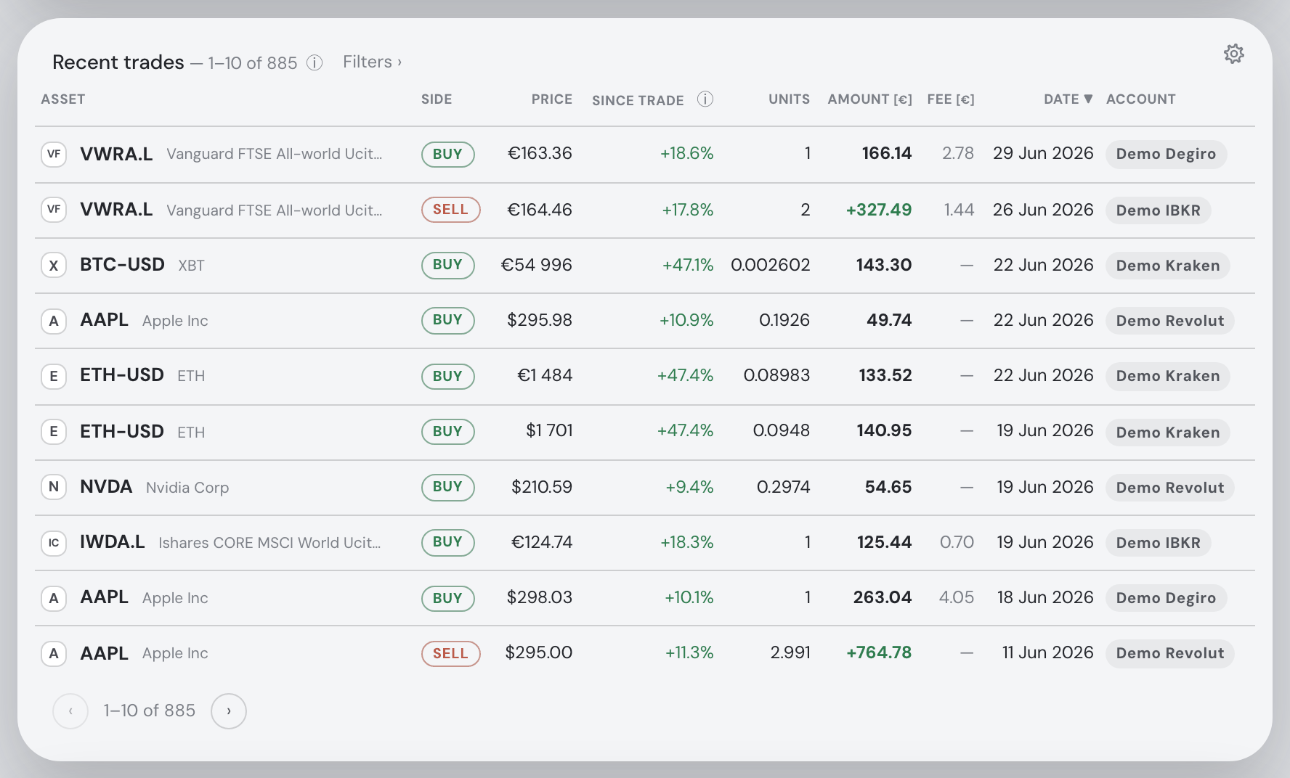Select the 2.78 fee value

click(x=958, y=153)
